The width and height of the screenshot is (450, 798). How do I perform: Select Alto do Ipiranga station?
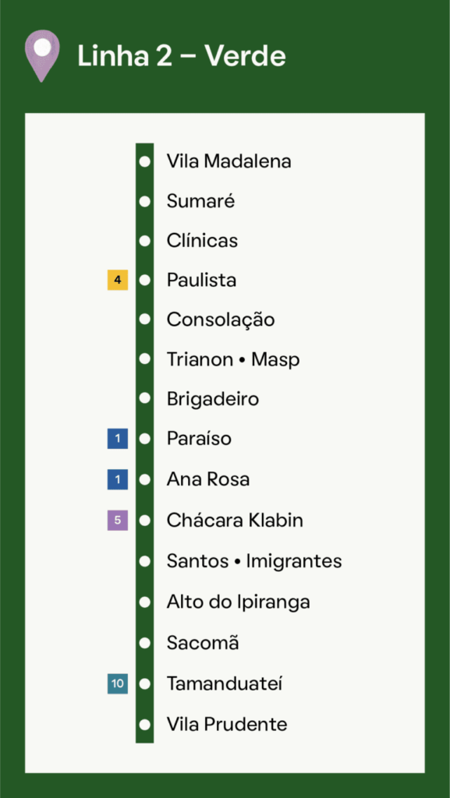coord(238,602)
